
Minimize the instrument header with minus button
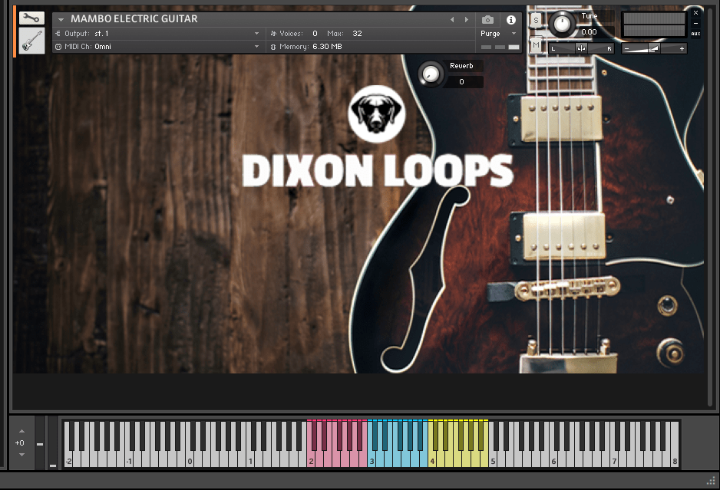pos(695,23)
